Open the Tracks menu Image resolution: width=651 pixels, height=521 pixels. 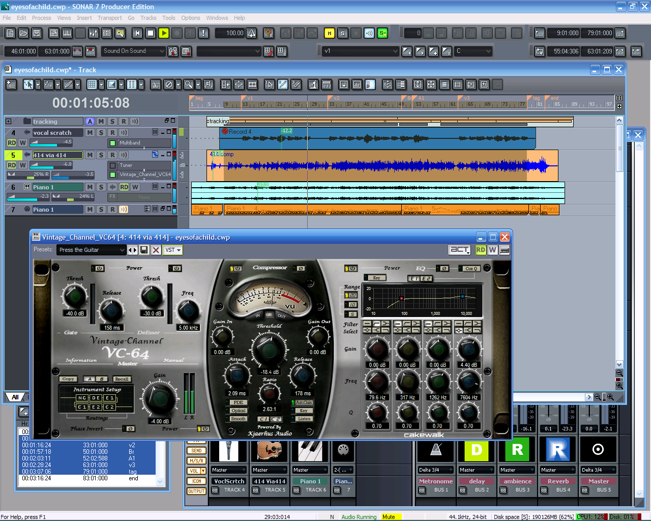click(x=149, y=18)
